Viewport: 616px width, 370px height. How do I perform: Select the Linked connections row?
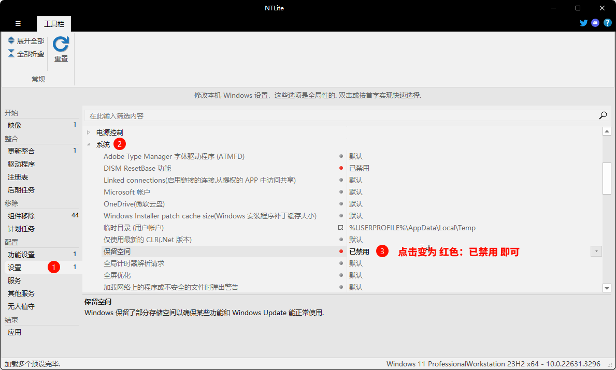[199, 180]
